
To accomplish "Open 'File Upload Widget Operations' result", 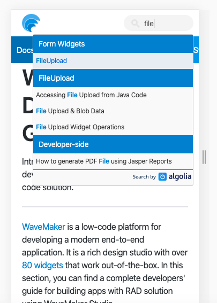I will pos(113,127).
